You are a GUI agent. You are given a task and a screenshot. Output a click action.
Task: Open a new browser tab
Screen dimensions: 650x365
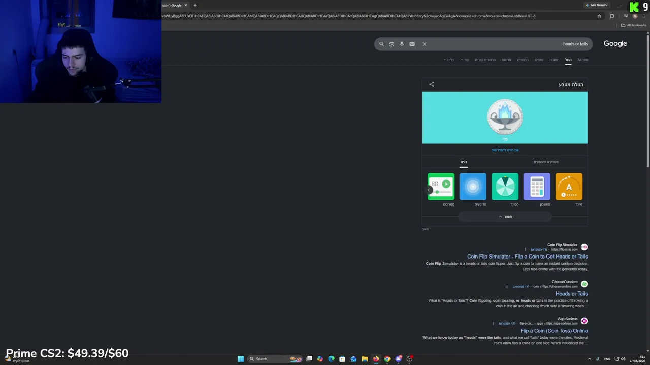click(194, 5)
